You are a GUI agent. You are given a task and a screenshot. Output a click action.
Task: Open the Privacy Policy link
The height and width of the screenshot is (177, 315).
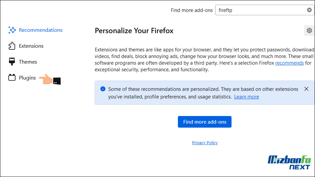(205, 143)
